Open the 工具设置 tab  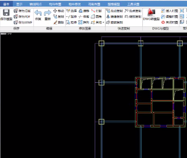[x=133, y=4]
